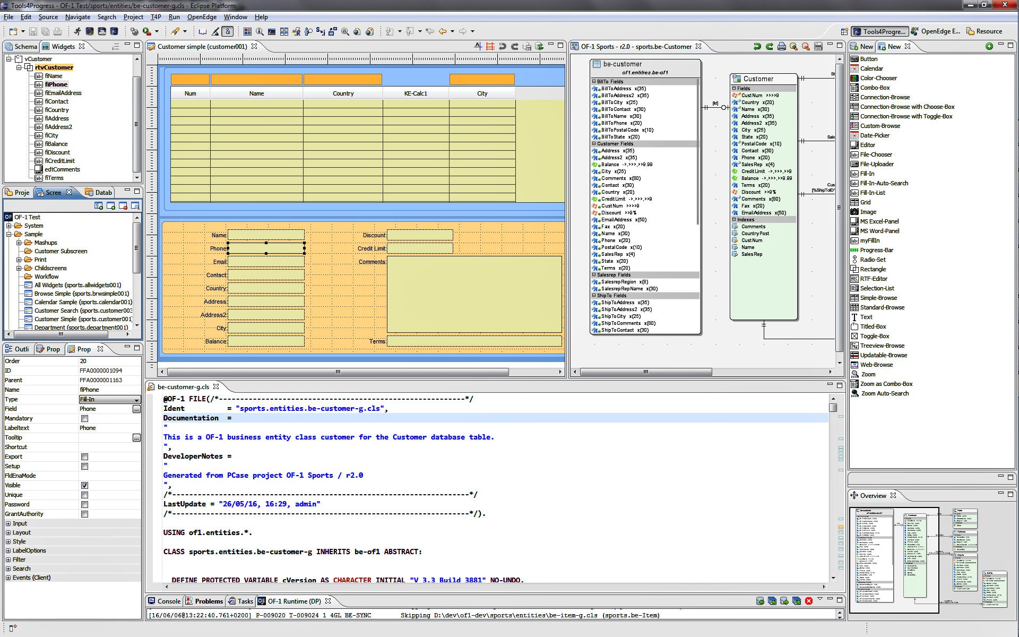Pick the Date-Picker widget
This screenshot has width=1019, height=637.
pos(875,135)
